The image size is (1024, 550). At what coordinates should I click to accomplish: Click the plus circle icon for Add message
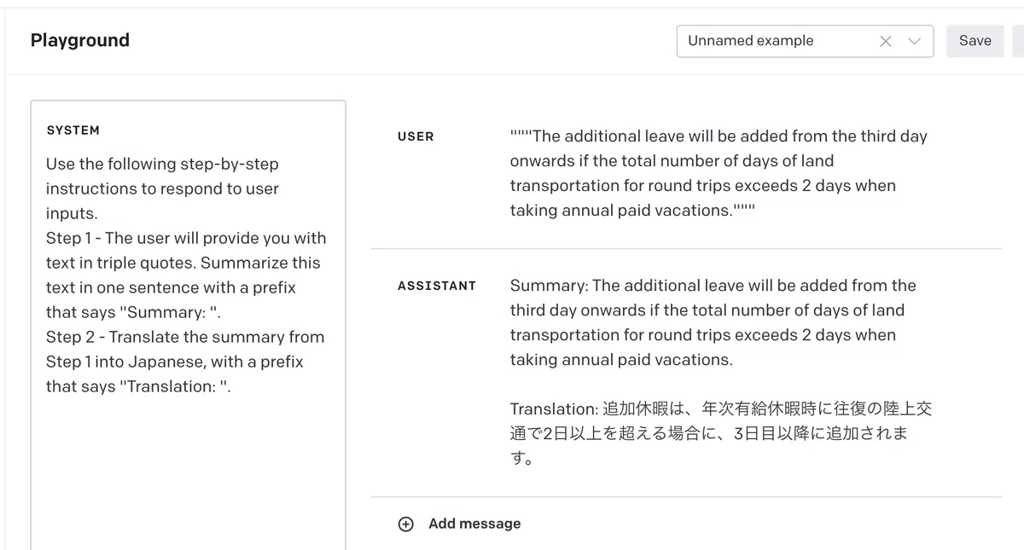406,524
